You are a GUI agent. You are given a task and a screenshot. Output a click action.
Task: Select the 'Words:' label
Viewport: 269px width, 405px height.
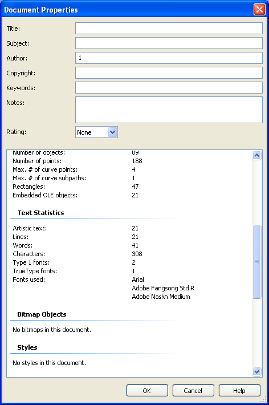tap(22, 245)
